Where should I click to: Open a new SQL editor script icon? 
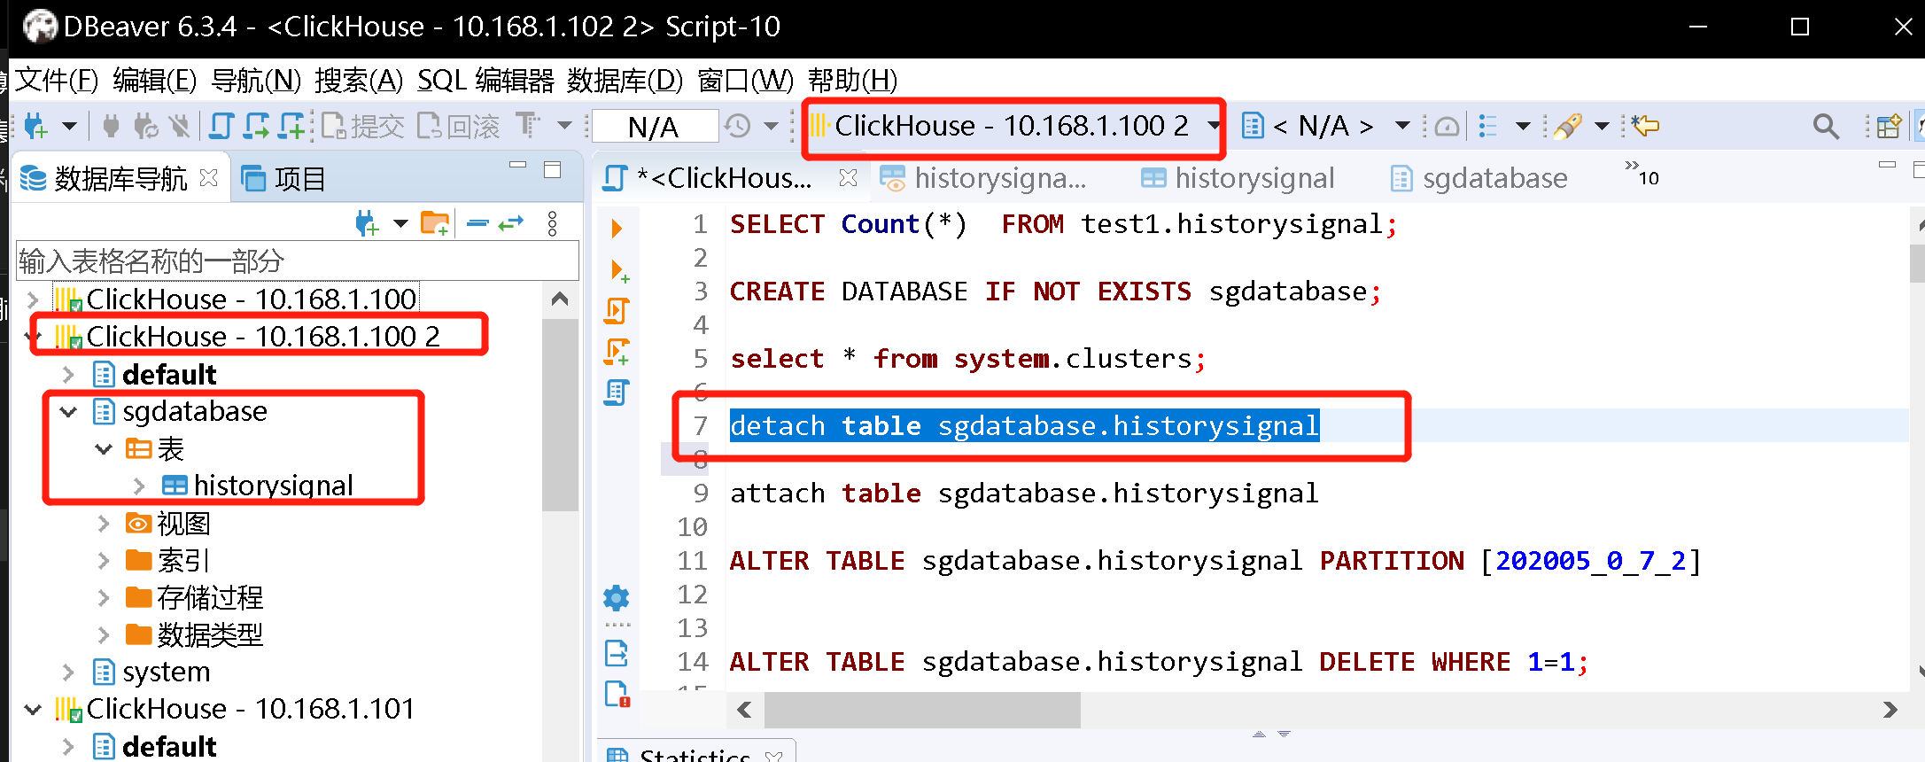coord(221,126)
